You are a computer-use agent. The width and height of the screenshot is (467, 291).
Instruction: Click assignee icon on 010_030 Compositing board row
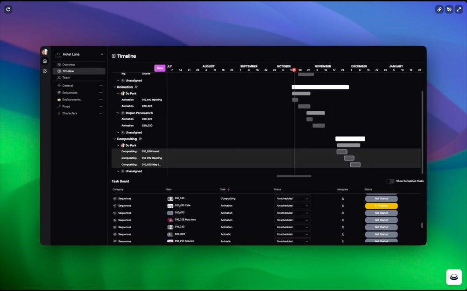click(343, 199)
